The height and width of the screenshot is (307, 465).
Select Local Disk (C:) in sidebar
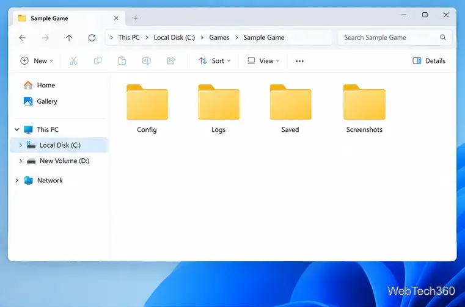click(x=59, y=145)
